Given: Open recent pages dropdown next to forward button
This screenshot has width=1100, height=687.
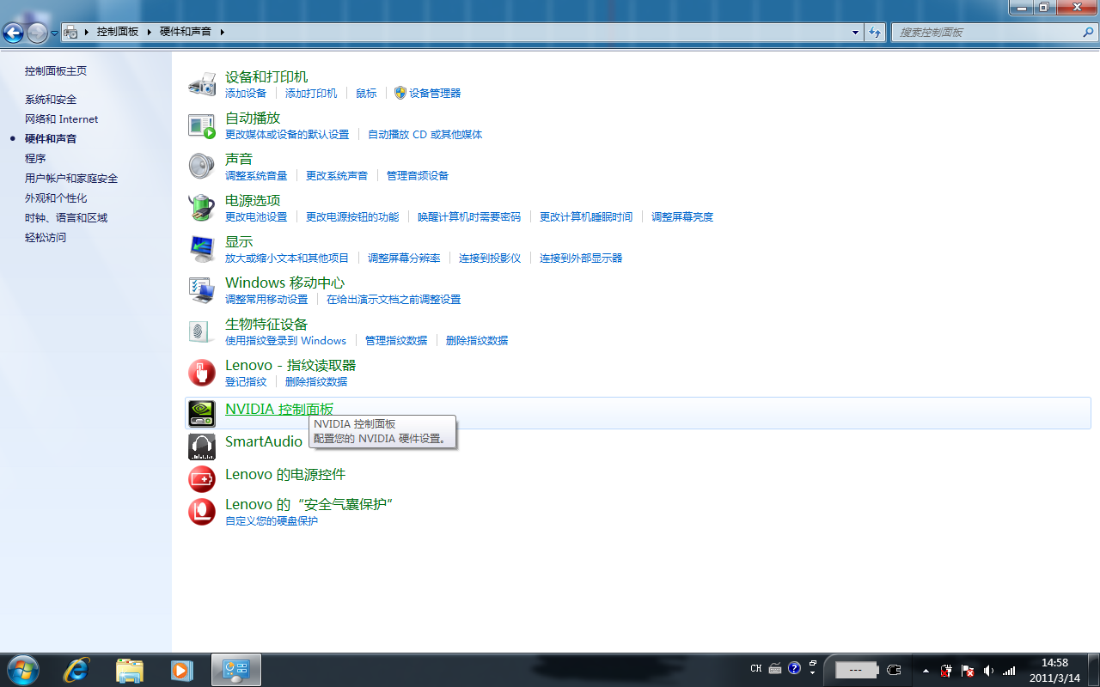Looking at the screenshot, I should point(55,33).
